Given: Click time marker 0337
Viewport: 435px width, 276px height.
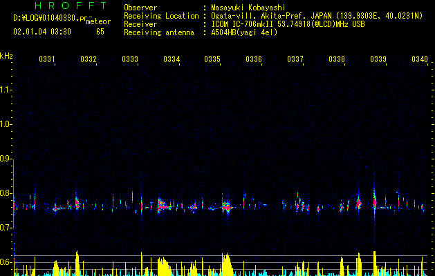Looking at the screenshot, I should tap(295, 59).
